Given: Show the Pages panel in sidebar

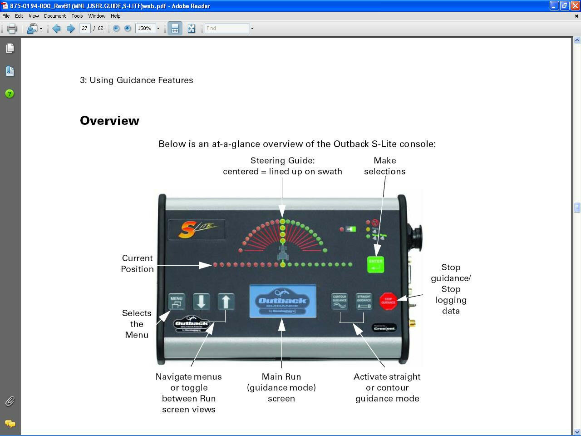Looking at the screenshot, I should click(x=10, y=48).
